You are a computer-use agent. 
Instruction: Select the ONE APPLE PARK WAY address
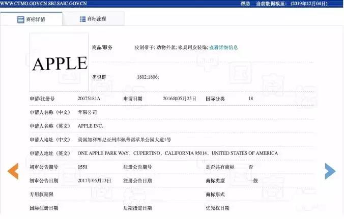[x=178, y=153]
